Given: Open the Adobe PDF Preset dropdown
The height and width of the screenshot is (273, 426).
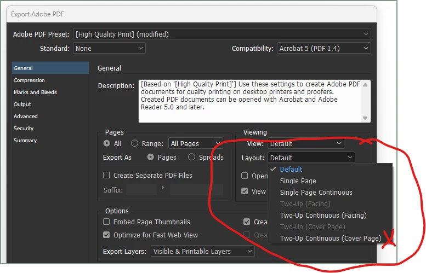Looking at the screenshot, I should (x=221, y=34).
